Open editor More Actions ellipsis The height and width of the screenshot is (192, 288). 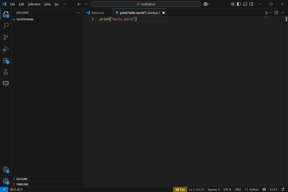pos(282,13)
